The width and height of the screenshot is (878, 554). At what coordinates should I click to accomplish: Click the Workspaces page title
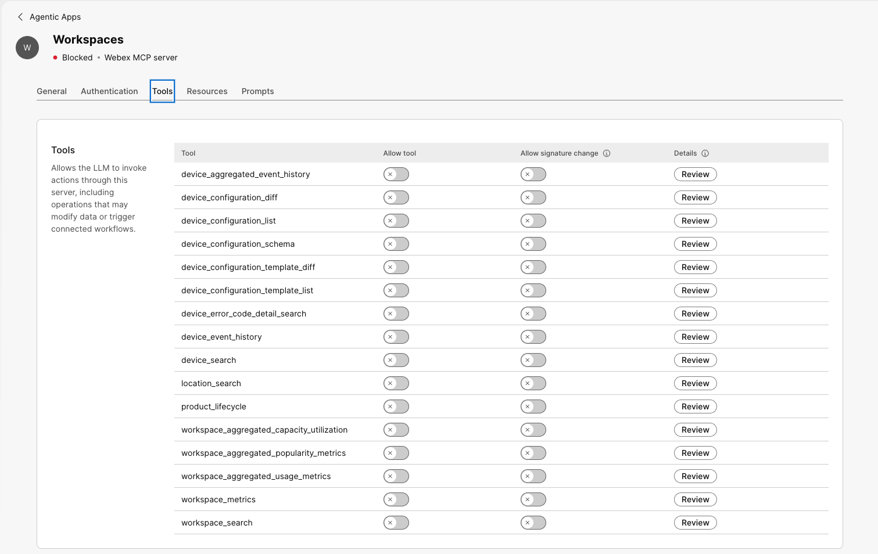click(88, 39)
